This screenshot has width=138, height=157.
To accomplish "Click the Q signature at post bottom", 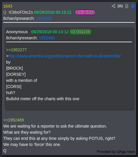I will [5, 151].
